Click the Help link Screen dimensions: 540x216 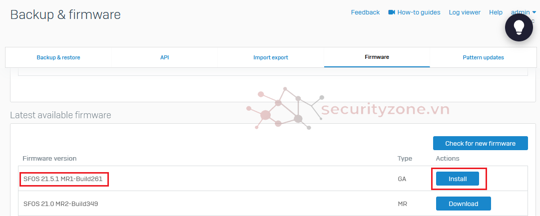[496, 12]
